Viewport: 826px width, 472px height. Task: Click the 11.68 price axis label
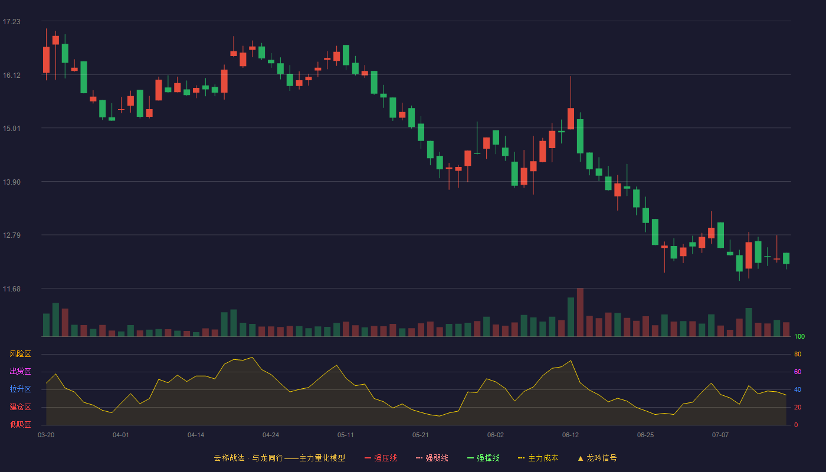click(11, 289)
